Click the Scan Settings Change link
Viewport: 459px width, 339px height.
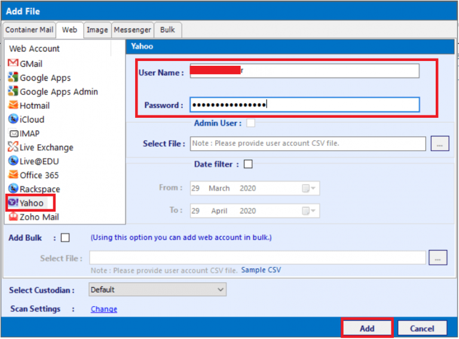coord(103,309)
